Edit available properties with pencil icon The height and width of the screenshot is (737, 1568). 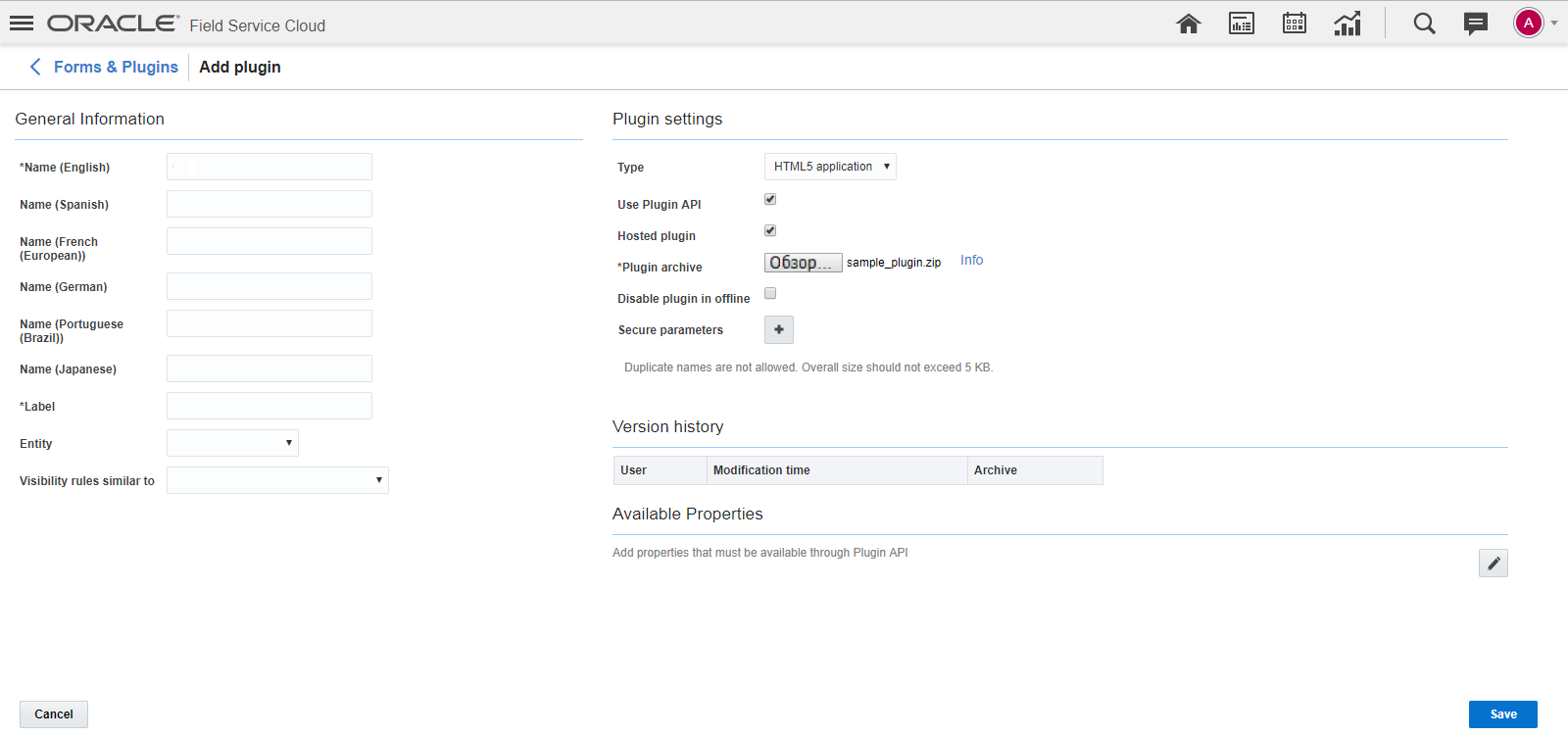click(x=1493, y=563)
